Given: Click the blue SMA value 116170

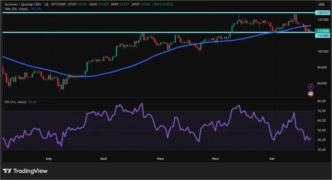Looking at the screenshot, I should pos(36,9).
